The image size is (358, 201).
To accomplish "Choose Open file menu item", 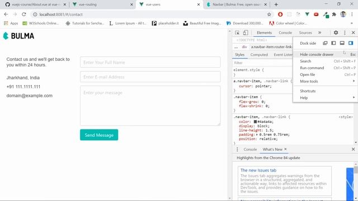I will coord(325,74).
